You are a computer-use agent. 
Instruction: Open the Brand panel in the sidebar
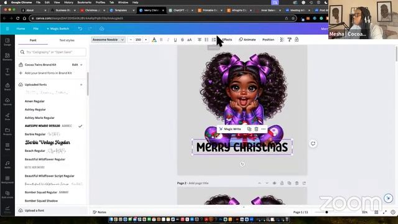7,86
